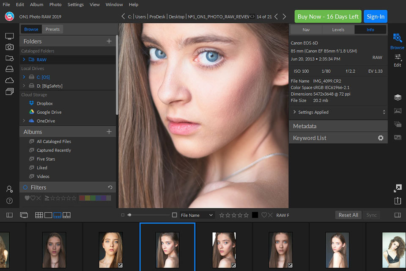Toggle liked heart filter in Filters
The height and width of the screenshot is (271, 406).
coord(27,198)
